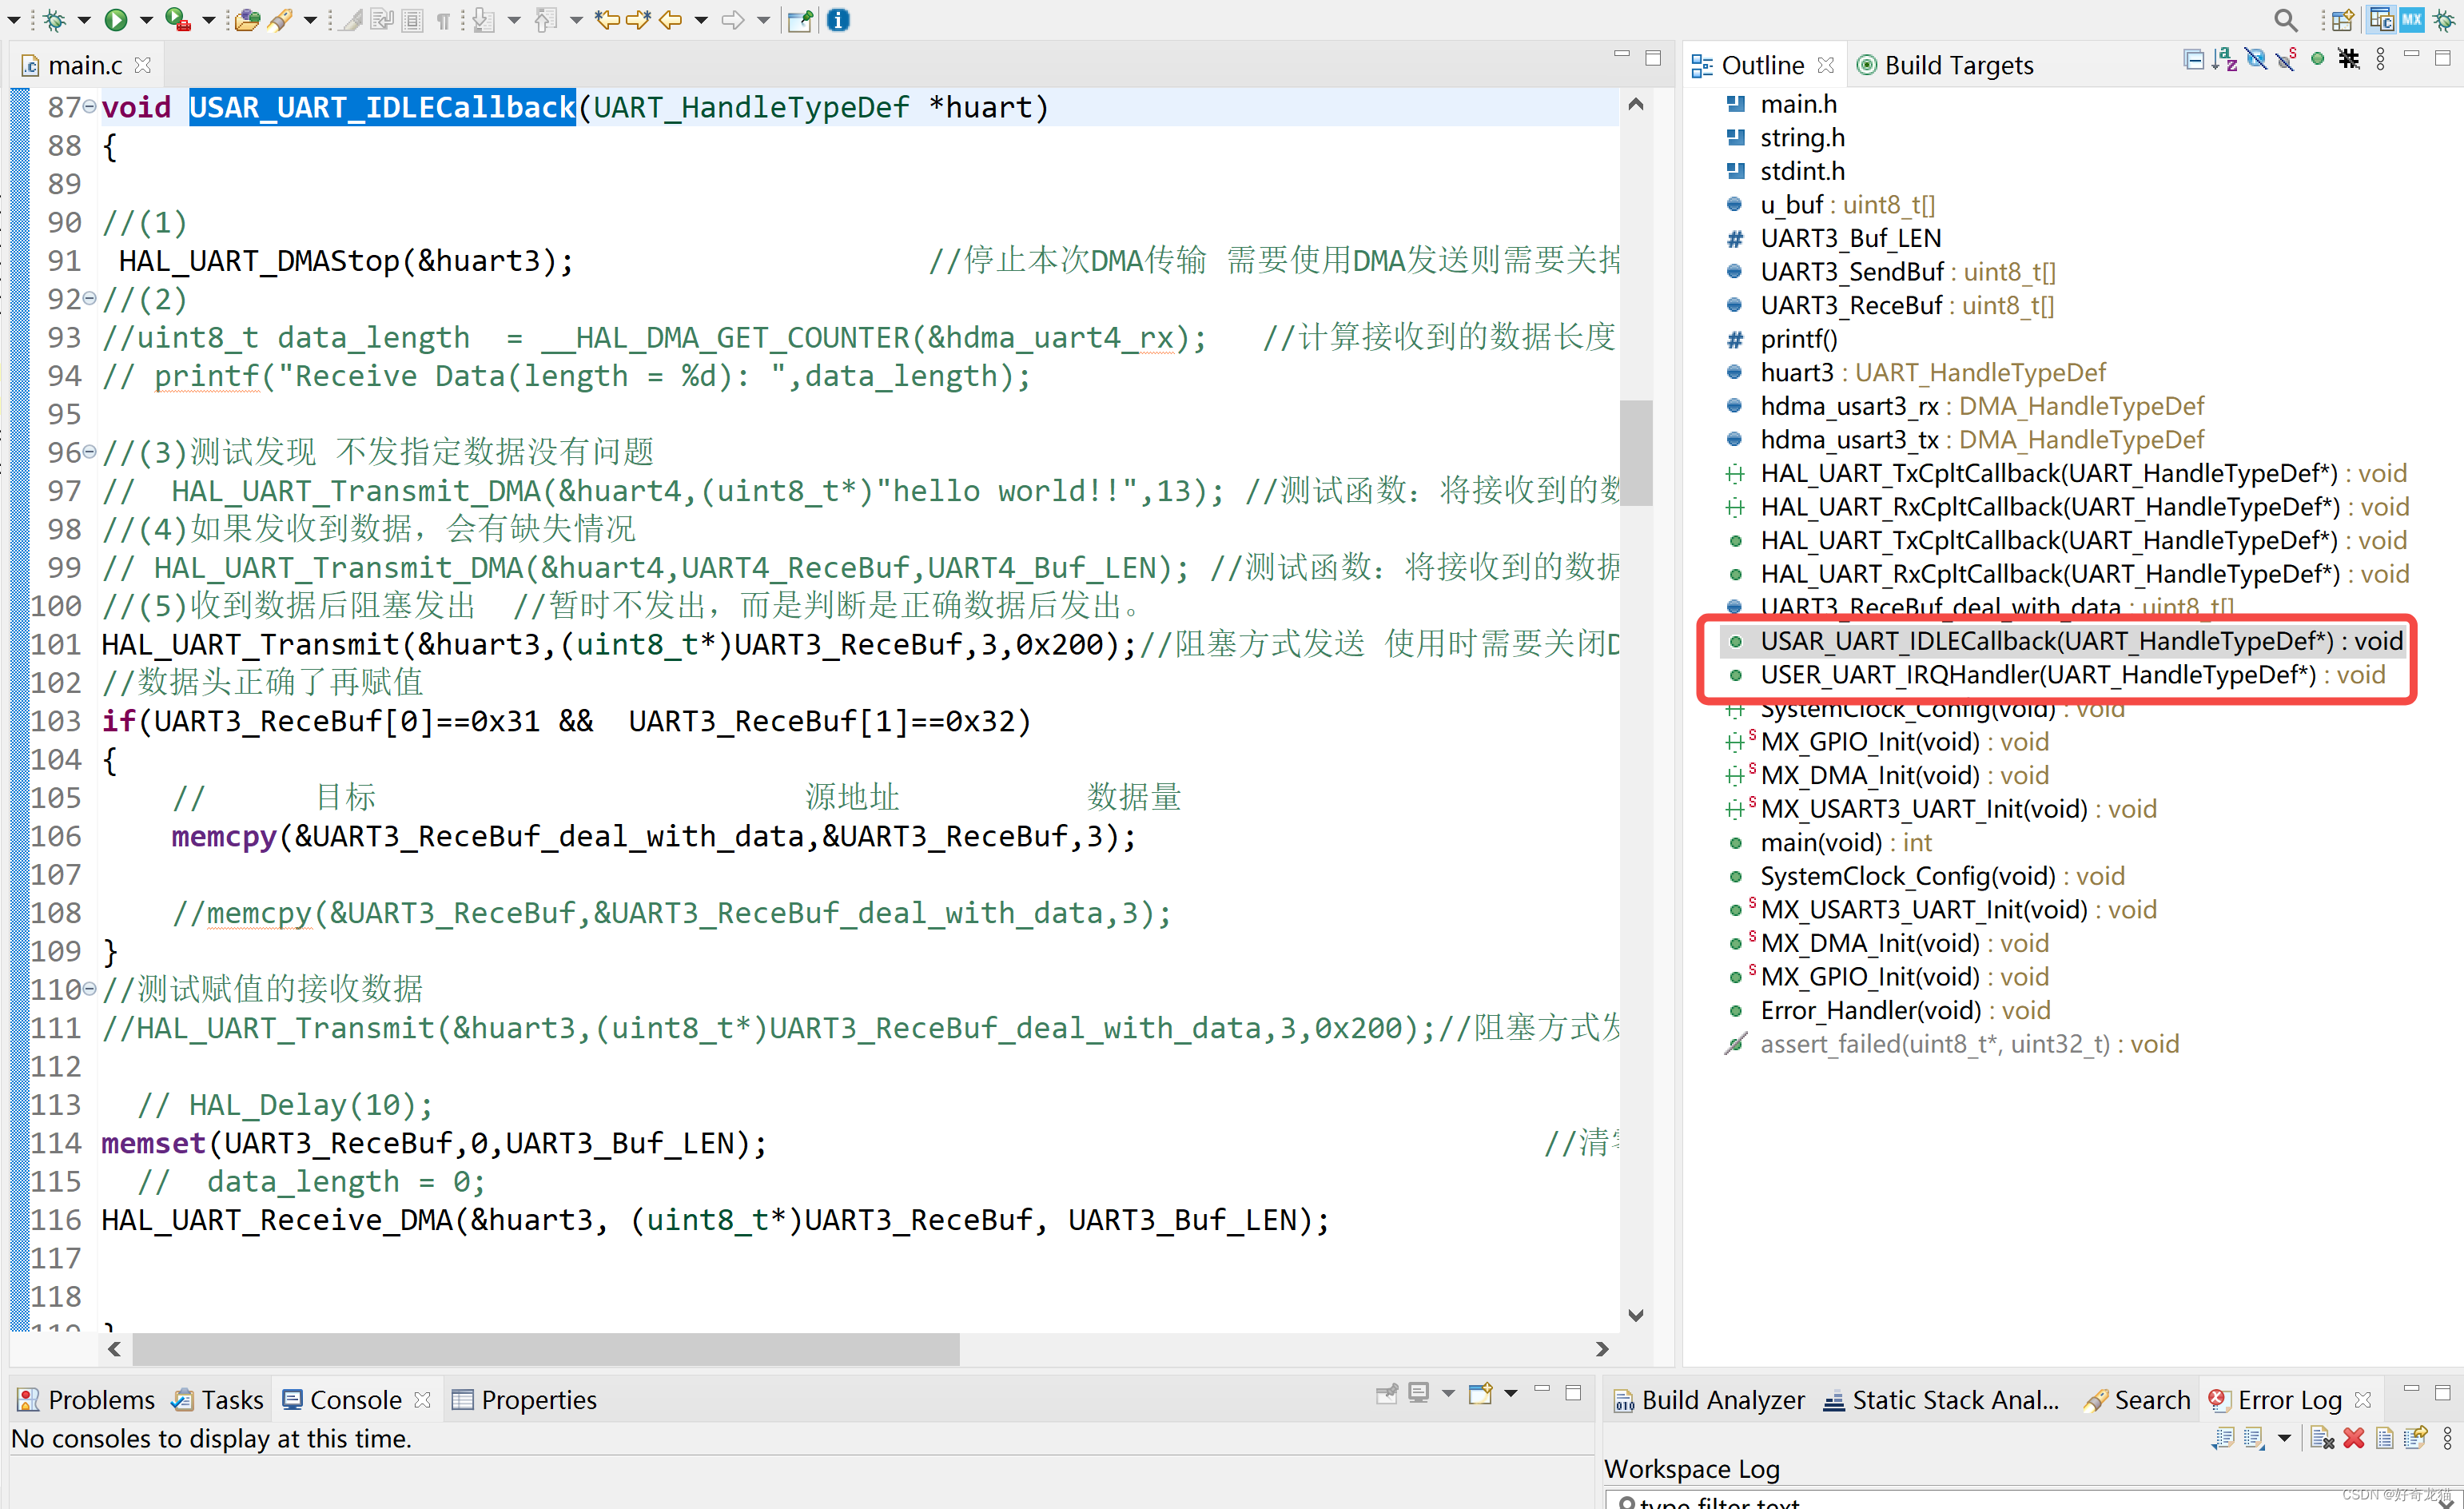Click the Debug bug icon in toolbar
The width and height of the screenshot is (2464, 1509).
coord(54,19)
